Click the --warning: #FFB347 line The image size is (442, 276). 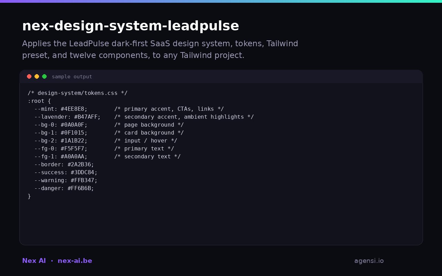(66, 180)
